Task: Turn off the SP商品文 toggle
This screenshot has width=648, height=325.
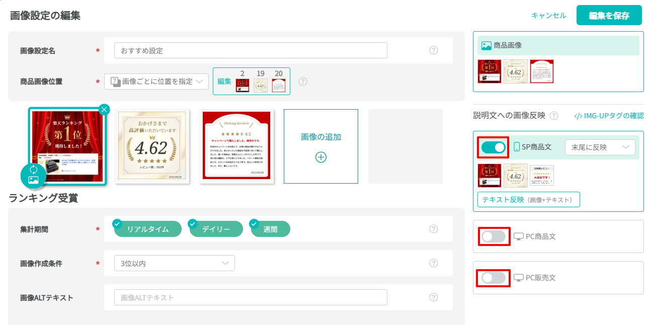Action: pos(493,147)
